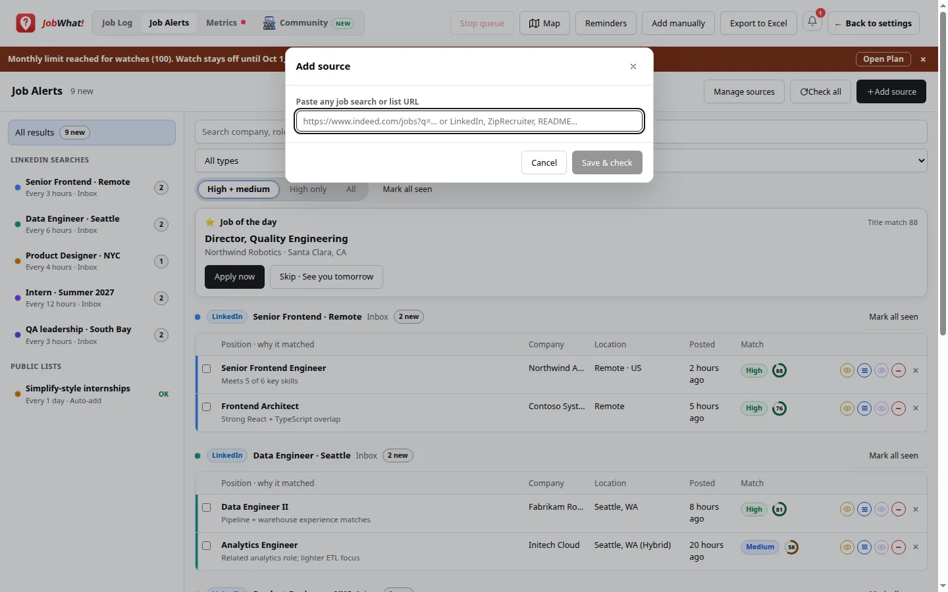Click Back to settings button

coord(874,23)
